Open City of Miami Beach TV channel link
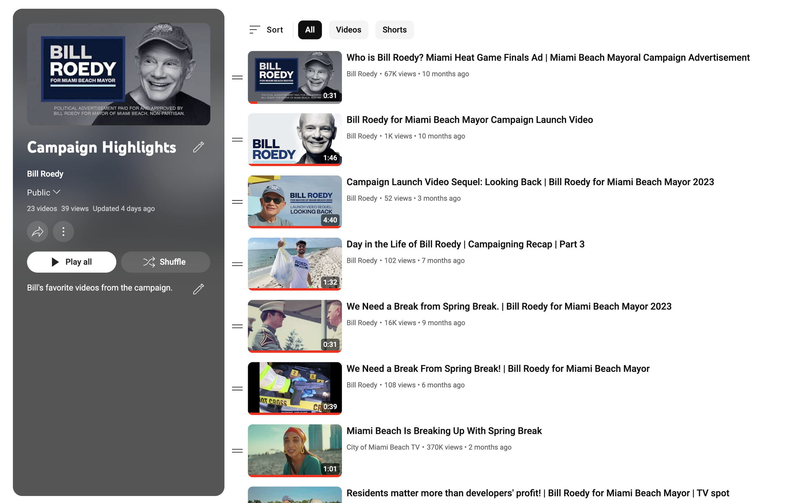 (383, 447)
